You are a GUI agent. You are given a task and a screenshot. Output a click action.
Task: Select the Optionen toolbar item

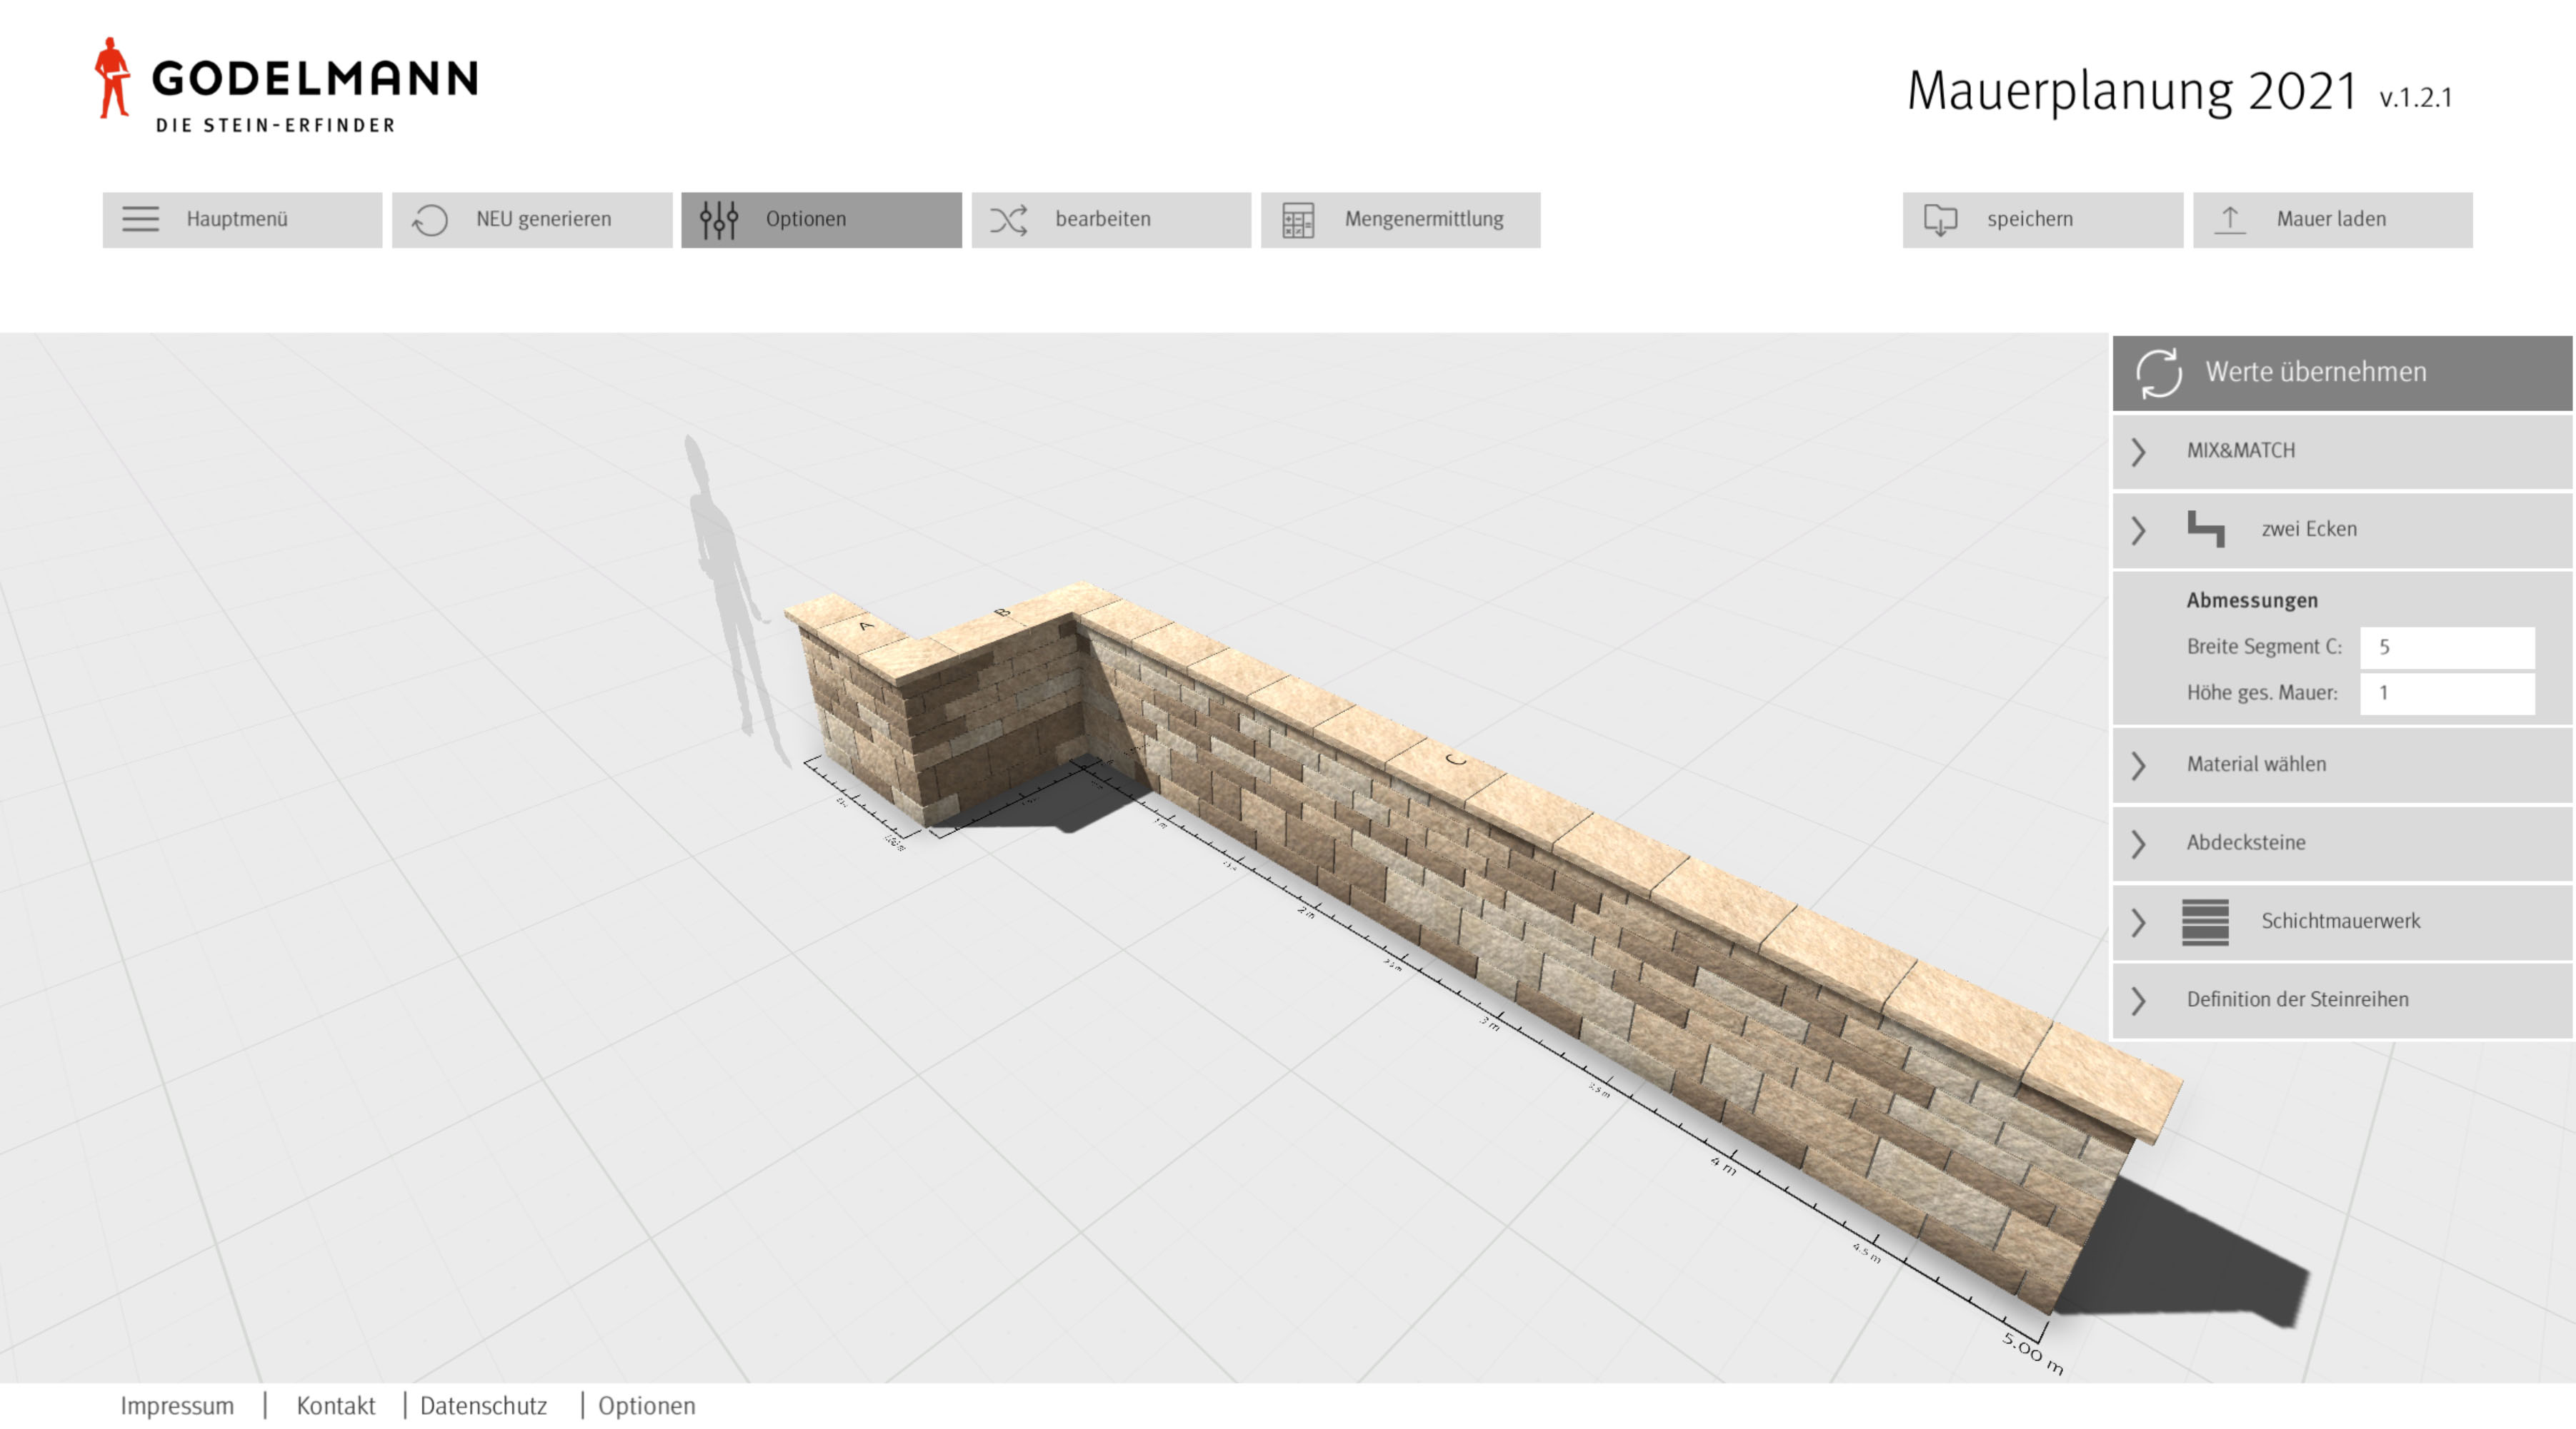821,220
